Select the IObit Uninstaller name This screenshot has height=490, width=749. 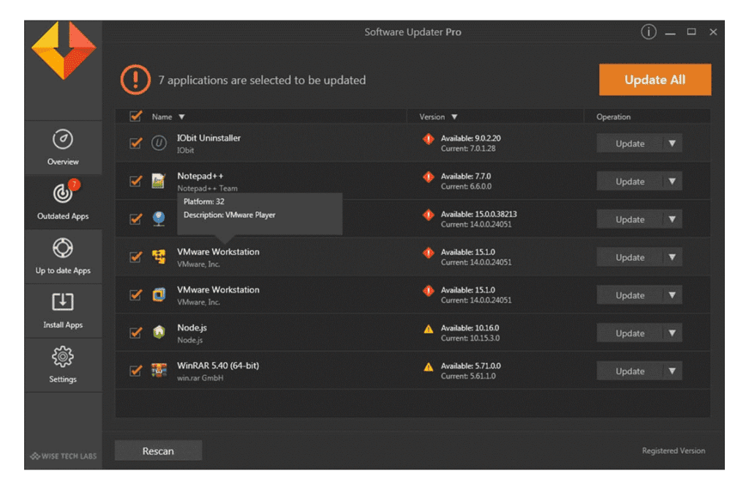(208, 138)
